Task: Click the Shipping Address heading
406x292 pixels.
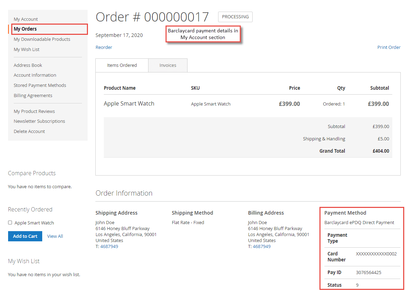Action: (x=116, y=213)
